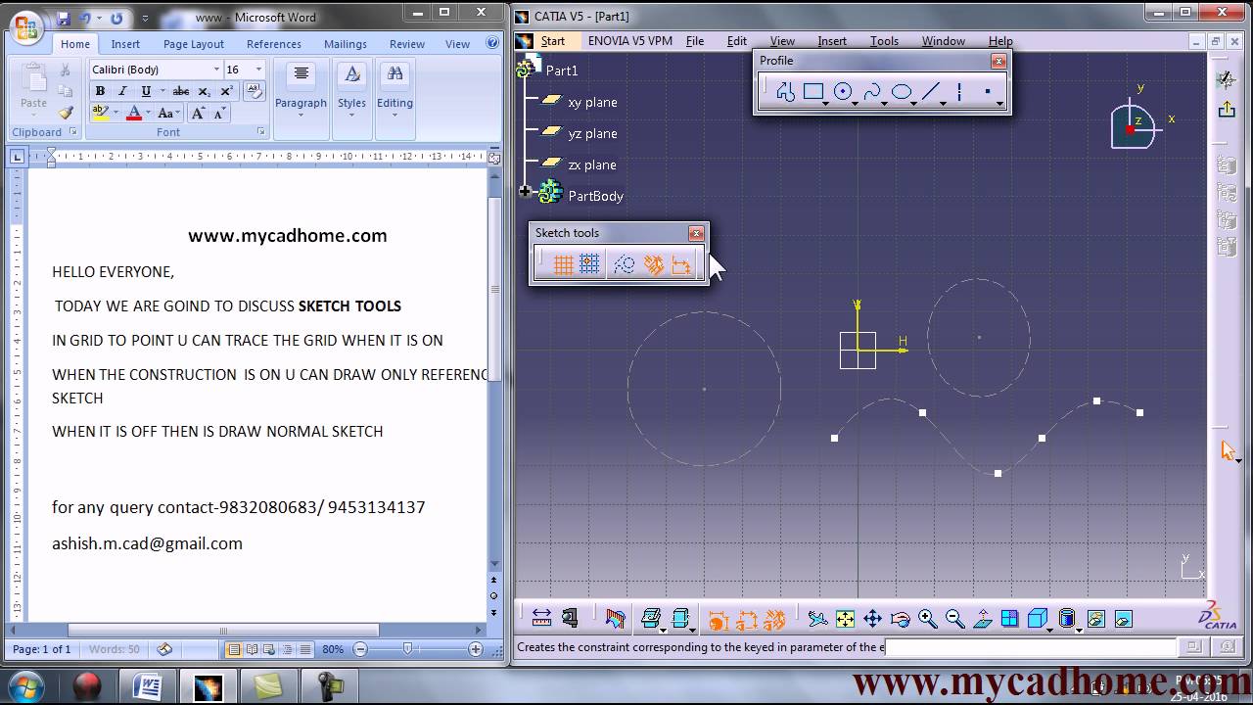Select the Ellipse tool in Profile toolbar

(902, 92)
